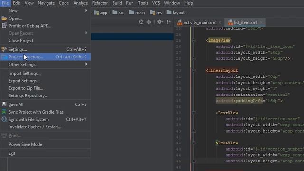The image size is (304, 171).
Task: Open the View menu
Action: coord(29,3)
